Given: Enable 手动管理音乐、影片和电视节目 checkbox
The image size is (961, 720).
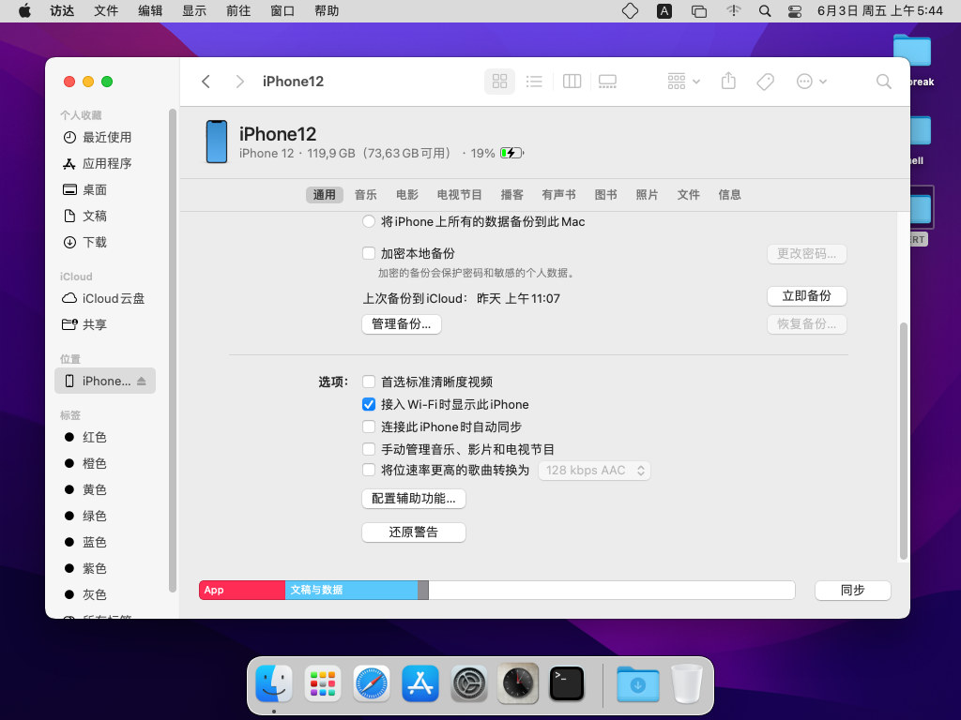Looking at the screenshot, I should (368, 449).
